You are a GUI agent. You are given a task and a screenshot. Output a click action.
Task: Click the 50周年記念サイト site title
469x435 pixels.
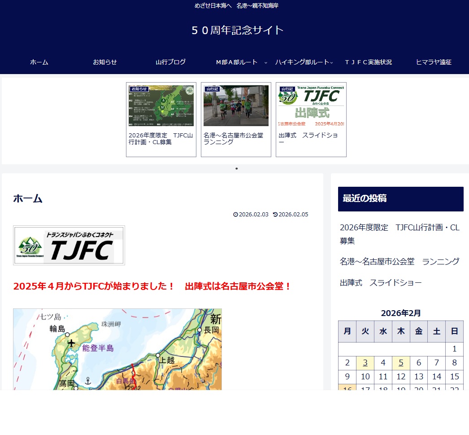(237, 30)
